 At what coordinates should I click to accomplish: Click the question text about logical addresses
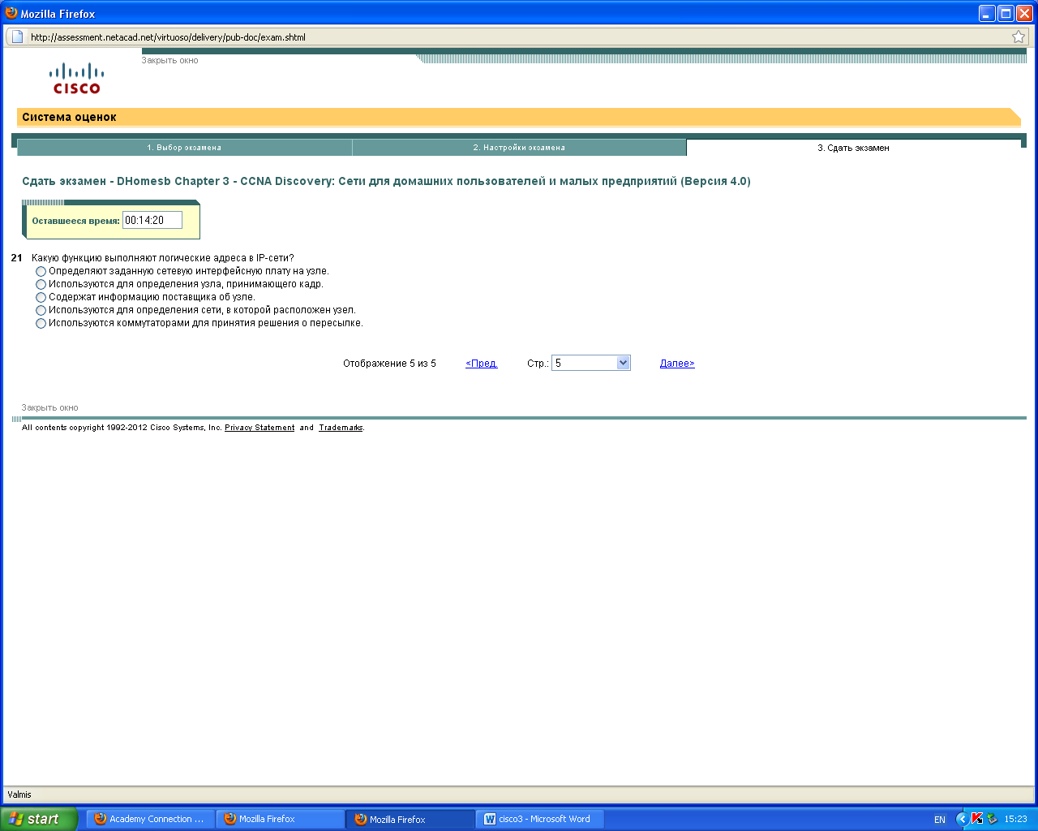163,258
